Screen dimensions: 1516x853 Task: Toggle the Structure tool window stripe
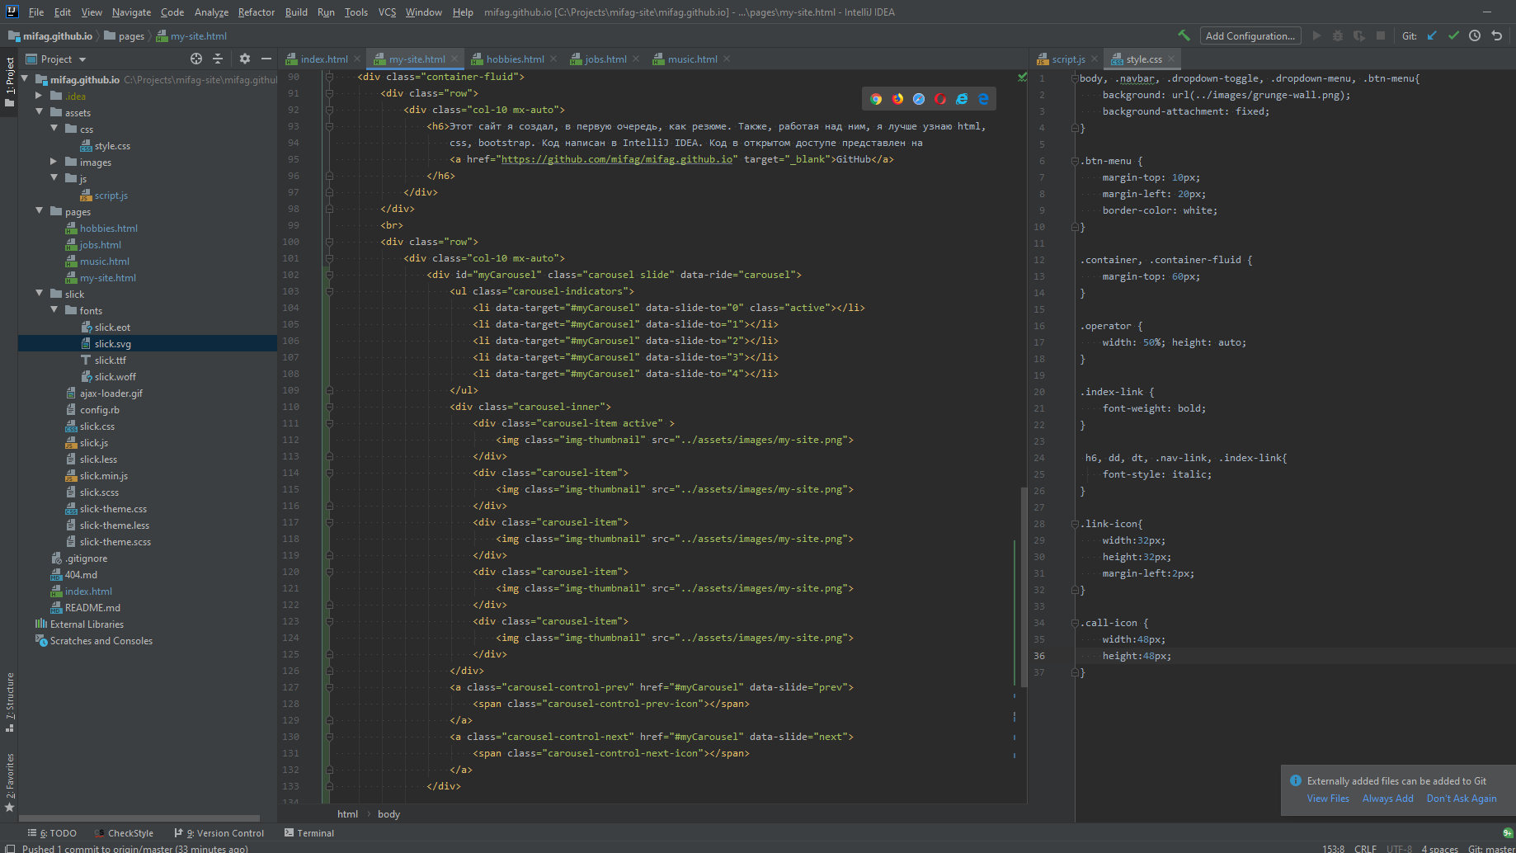point(10,701)
